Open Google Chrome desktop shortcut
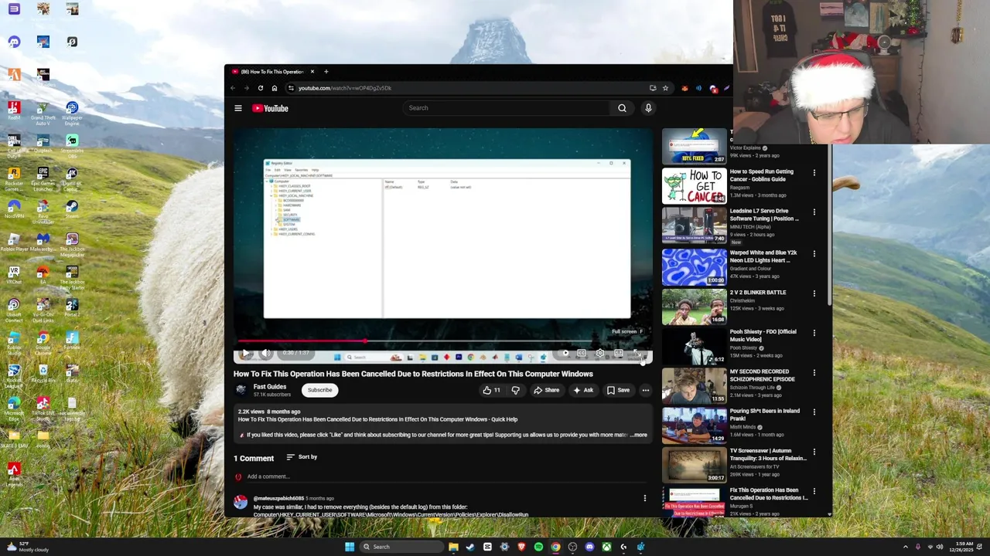990x556 pixels. pos(43,342)
